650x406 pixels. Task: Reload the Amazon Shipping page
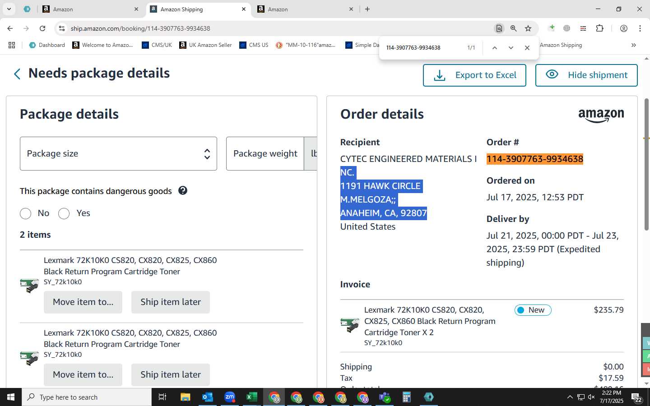click(x=42, y=28)
